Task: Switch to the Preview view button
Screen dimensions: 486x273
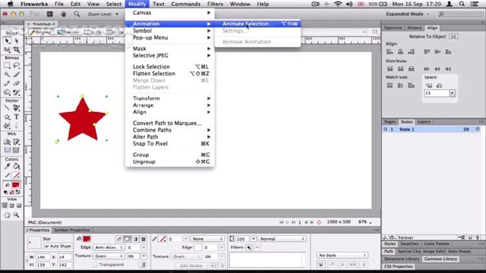Action: [67, 32]
